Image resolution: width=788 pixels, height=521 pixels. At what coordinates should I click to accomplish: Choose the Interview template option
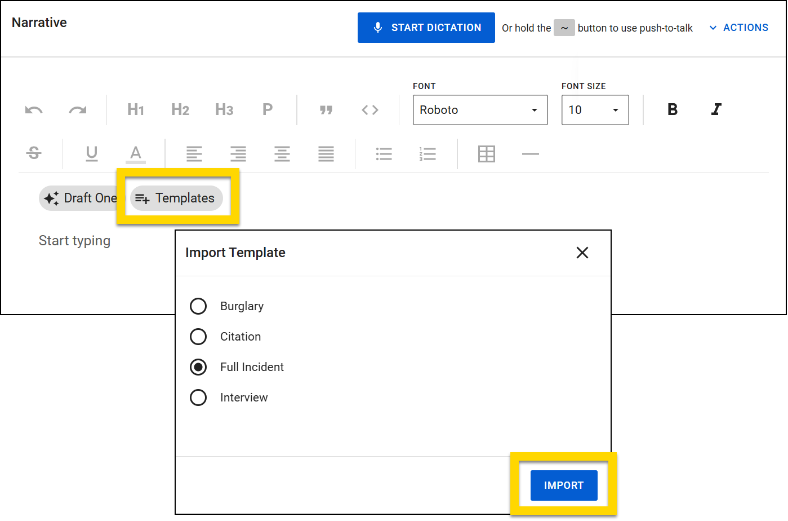pos(198,398)
